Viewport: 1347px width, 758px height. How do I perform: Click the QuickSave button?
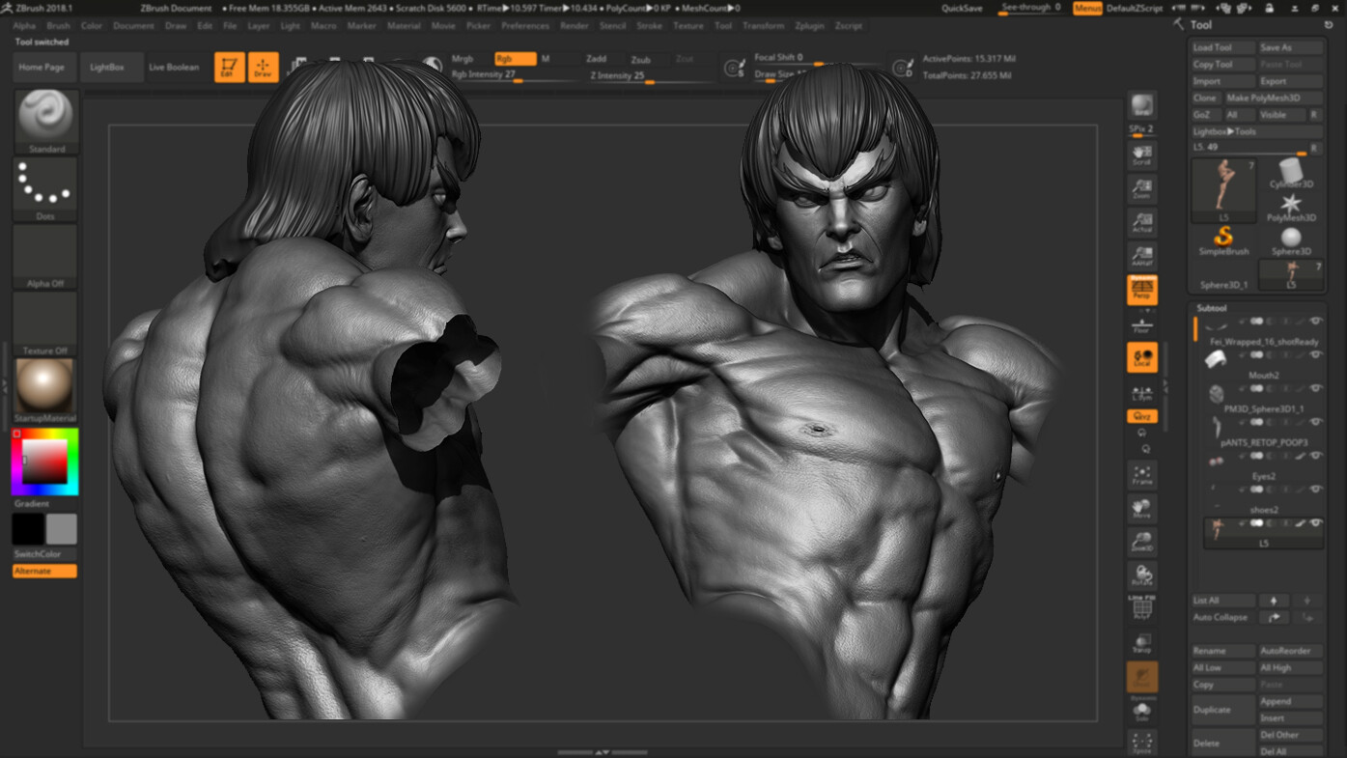click(x=962, y=8)
